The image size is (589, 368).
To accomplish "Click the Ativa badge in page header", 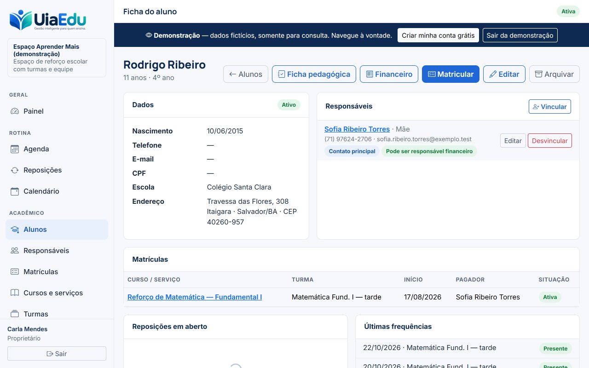I will 568,11.
